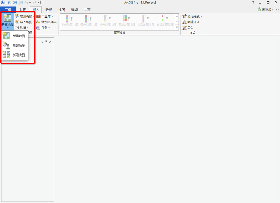This screenshot has height=203, width=280.
Task: Switch to the 分析 ribbon tab
Action: coord(49,10)
